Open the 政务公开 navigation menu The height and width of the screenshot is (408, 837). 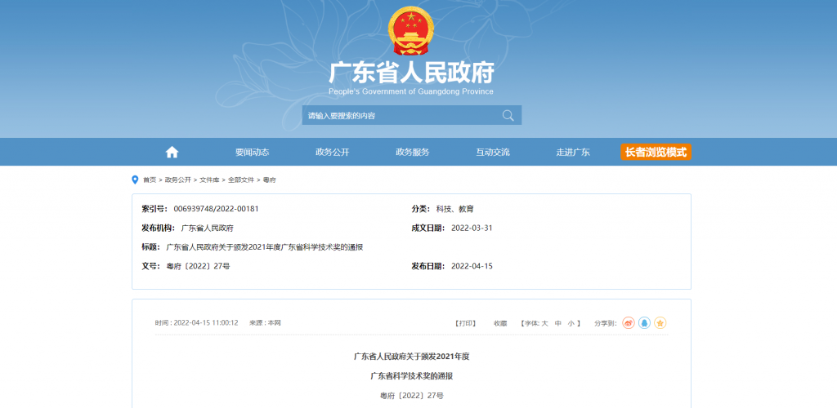(332, 152)
